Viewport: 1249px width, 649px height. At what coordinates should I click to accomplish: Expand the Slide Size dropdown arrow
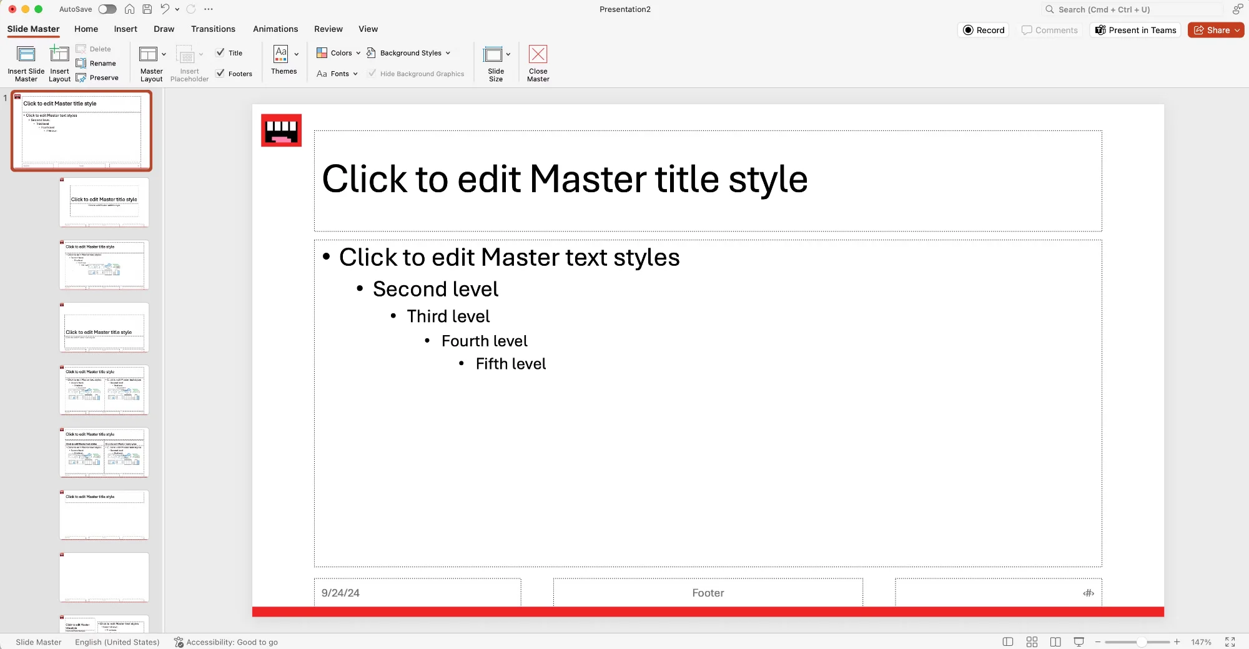click(x=508, y=54)
